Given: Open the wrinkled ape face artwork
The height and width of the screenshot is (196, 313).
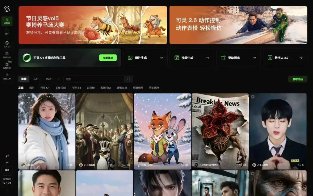Looking at the screenshot, I should (x=278, y=183).
